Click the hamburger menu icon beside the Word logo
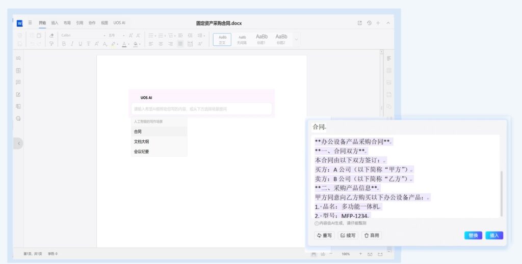 30,23
